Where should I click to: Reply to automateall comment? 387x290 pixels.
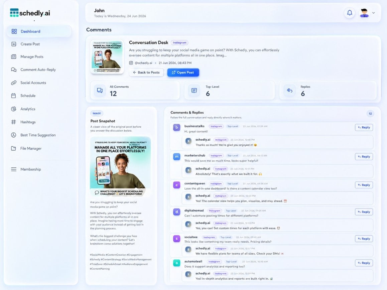[x=364, y=263]
